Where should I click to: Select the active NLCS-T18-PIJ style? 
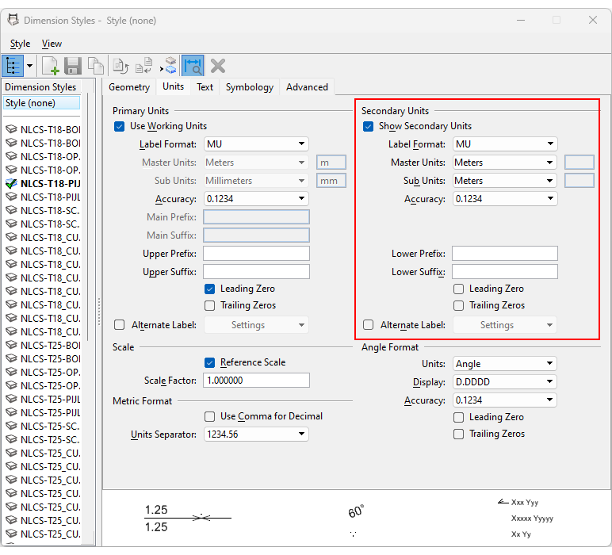50,183
